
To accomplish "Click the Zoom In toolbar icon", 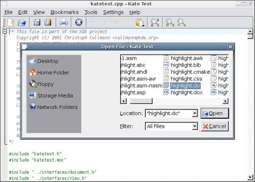I will [x=170, y=22].
